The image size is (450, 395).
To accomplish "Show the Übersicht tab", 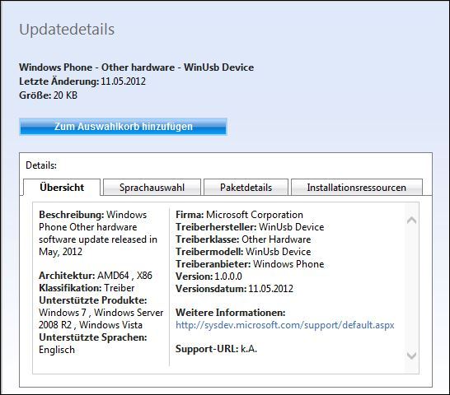I will [62, 187].
